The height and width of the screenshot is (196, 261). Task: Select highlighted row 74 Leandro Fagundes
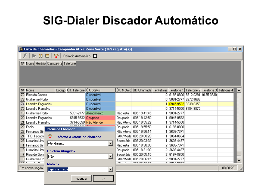pos(127,104)
